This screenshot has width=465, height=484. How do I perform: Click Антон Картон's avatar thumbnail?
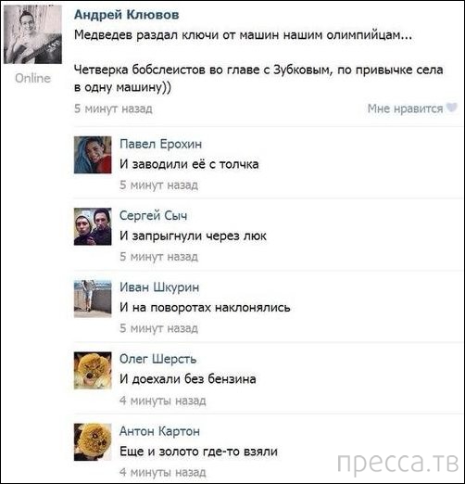93,442
